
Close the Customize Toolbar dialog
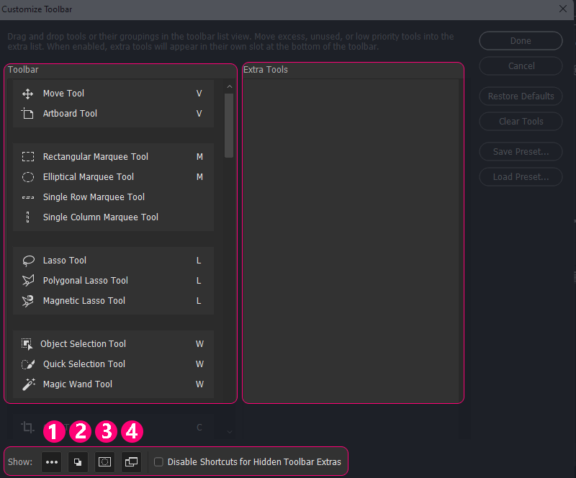pos(563,9)
